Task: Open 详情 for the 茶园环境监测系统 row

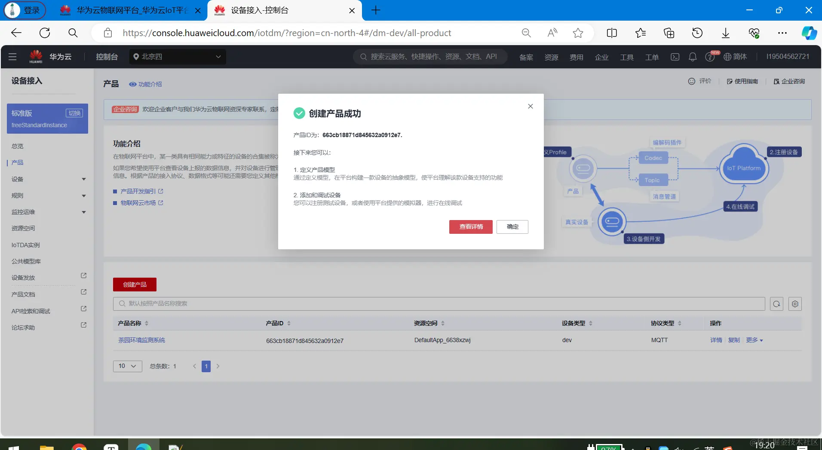Action: click(x=716, y=340)
